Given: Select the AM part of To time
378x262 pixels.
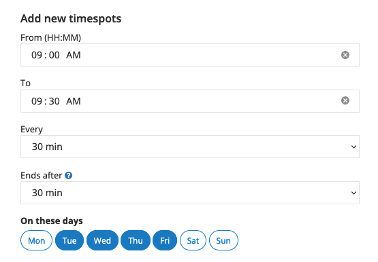Looking at the screenshot, I should click(74, 101).
